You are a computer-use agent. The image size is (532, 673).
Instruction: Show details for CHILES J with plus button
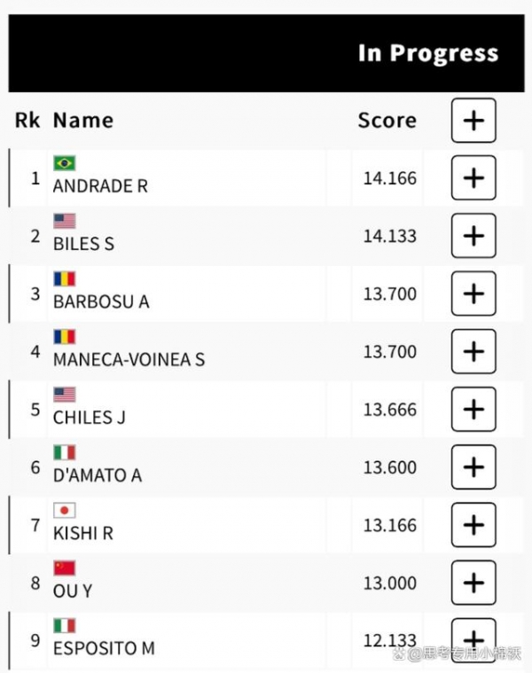coord(473,410)
